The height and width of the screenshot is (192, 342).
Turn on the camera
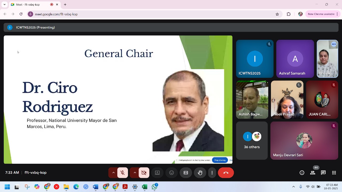[144, 173]
